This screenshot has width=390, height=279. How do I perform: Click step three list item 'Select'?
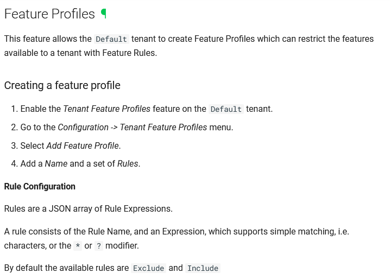(x=32, y=145)
